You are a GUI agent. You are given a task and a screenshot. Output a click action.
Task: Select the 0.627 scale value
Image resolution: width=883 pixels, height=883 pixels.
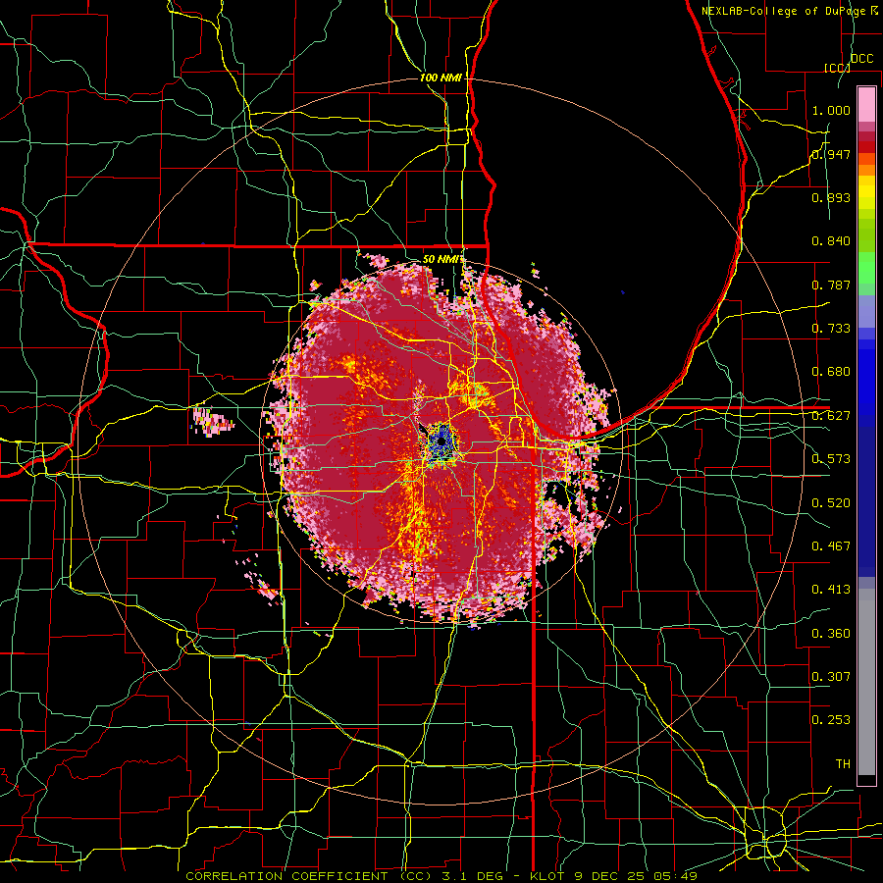point(831,416)
